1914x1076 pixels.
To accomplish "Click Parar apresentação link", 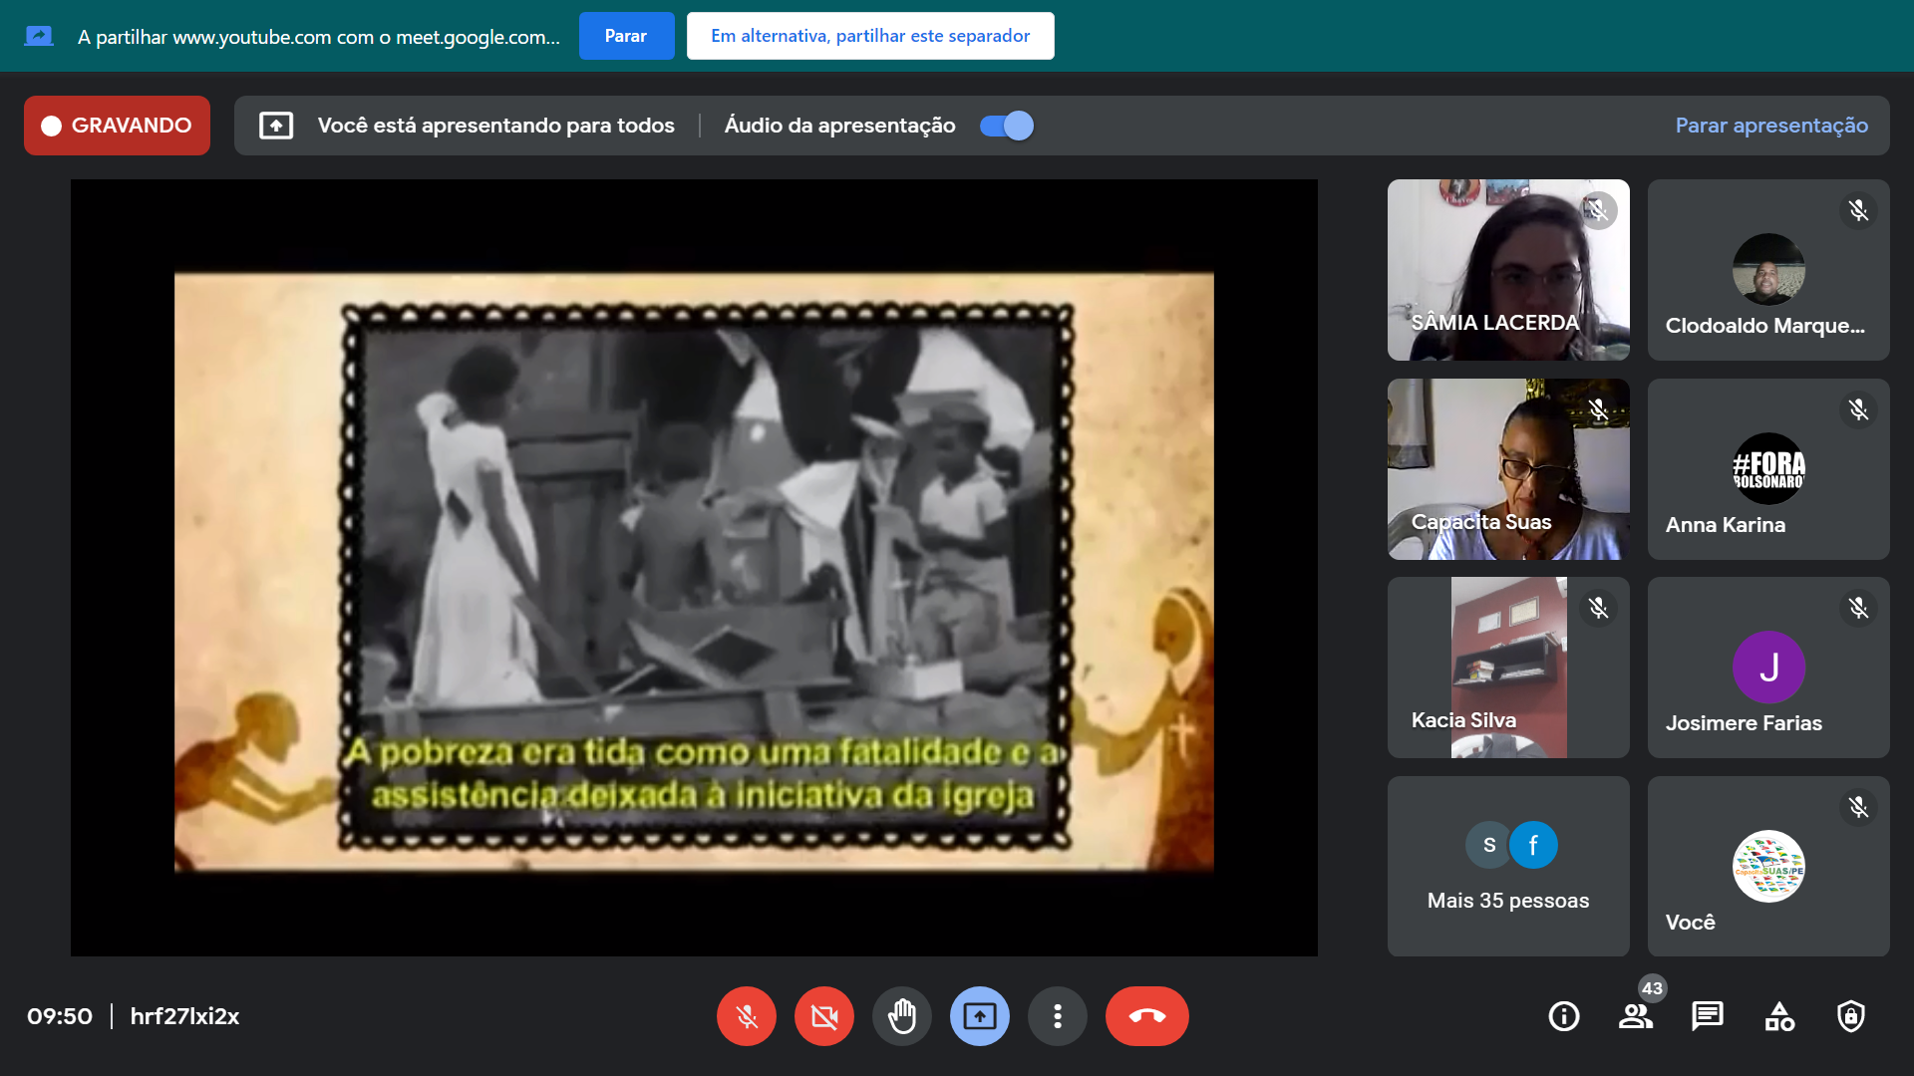I will (1771, 126).
